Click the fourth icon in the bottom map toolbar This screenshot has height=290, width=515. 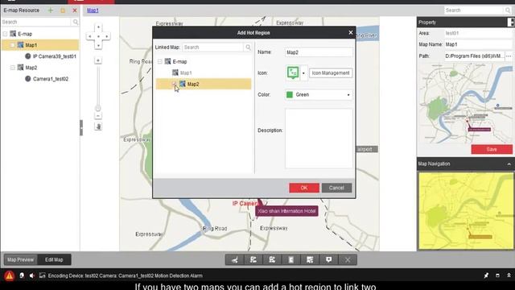[x=291, y=259]
